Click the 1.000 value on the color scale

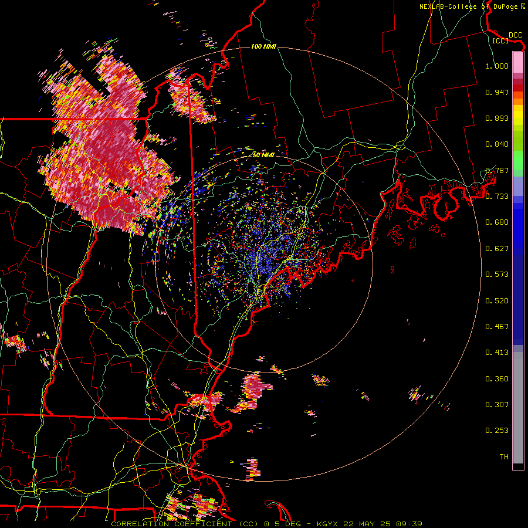[x=497, y=66]
